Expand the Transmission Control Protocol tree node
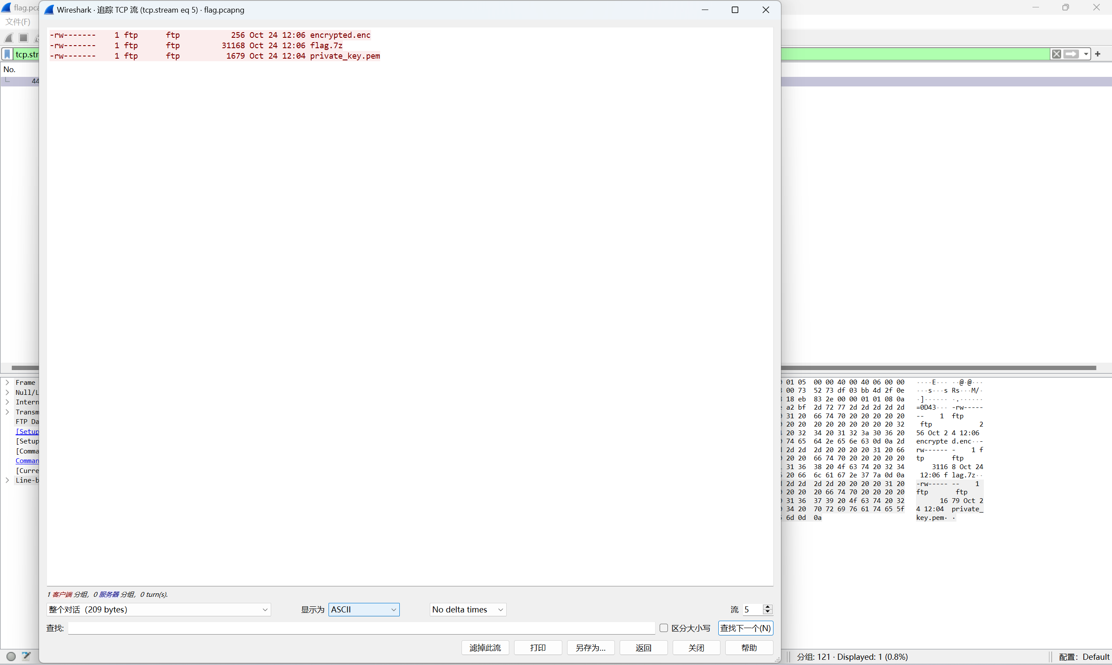The width and height of the screenshot is (1112, 665). 7,412
